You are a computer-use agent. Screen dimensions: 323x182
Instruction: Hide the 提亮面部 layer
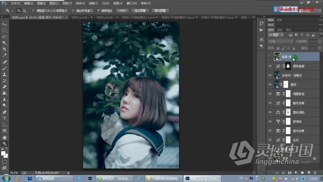pos(270,66)
